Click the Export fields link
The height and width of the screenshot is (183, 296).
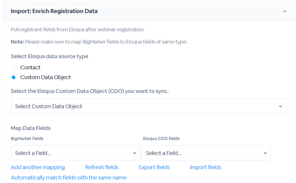[154, 167]
